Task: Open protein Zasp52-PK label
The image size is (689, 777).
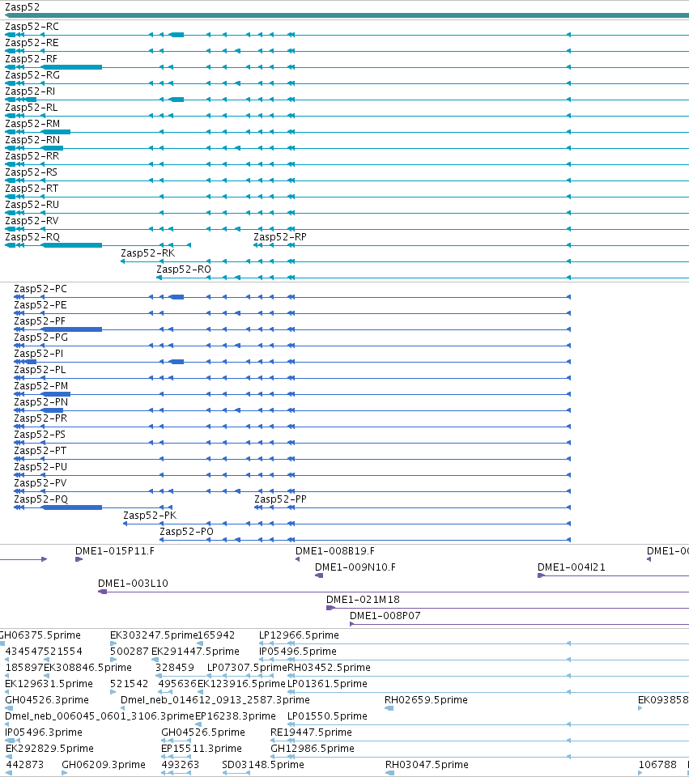Action: pos(150,516)
